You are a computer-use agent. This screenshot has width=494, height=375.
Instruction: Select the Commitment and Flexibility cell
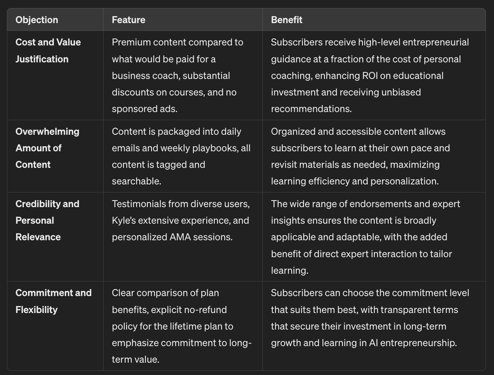(53, 301)
